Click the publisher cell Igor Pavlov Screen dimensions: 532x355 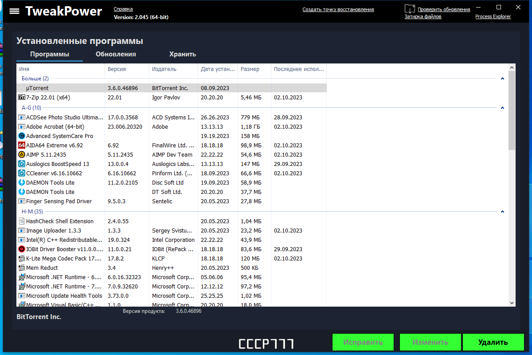[166, 97]
